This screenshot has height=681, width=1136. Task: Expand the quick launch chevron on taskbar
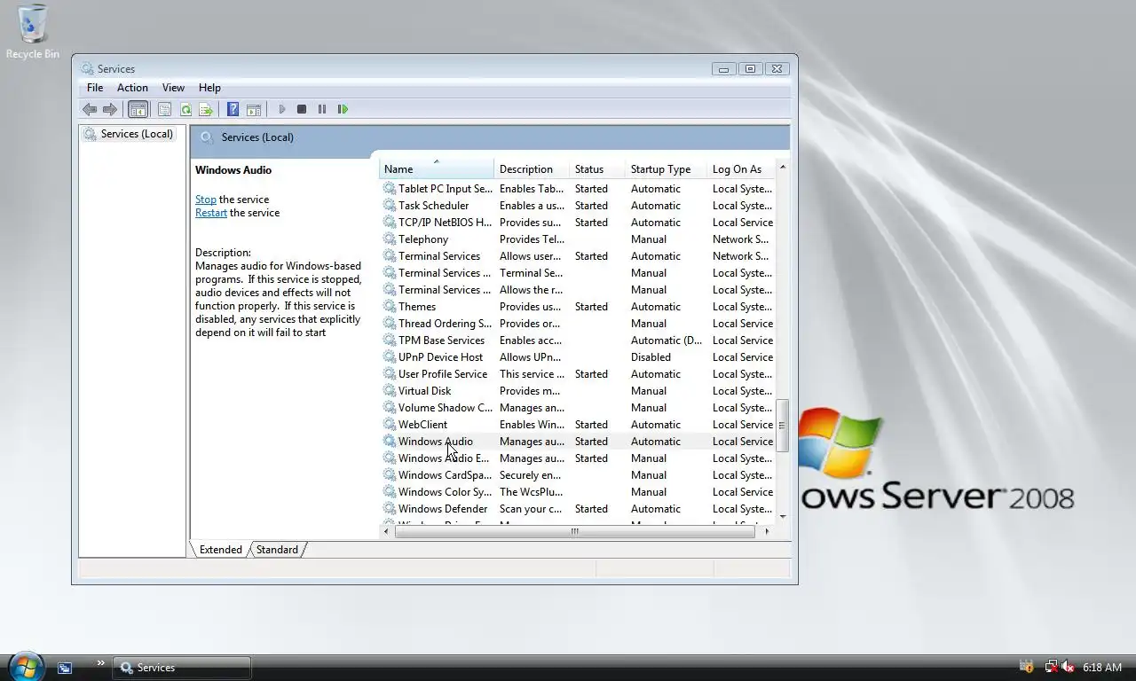click(x=100, y=663)
